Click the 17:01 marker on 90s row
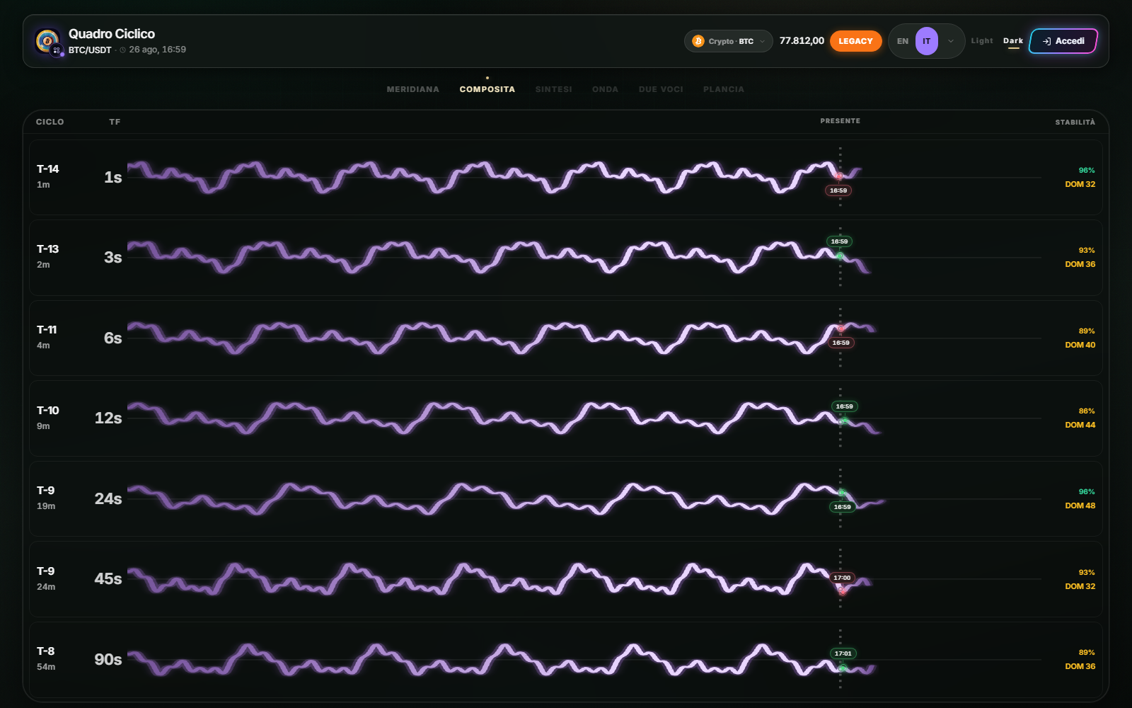This screenshot has height=708, width=1132. [843, 653]
